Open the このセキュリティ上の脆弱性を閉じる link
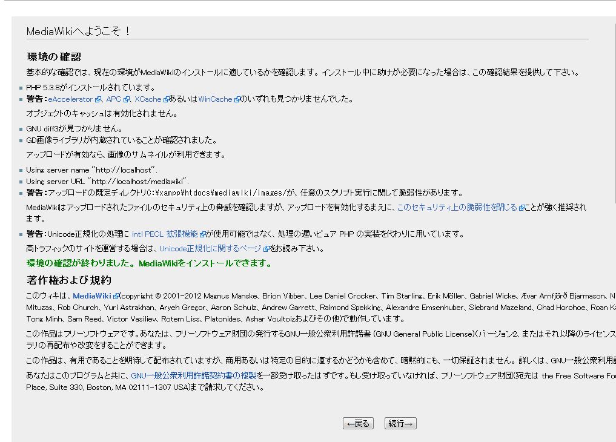The width and height of the screenshot is (616, 442). [x=457, y=207]
